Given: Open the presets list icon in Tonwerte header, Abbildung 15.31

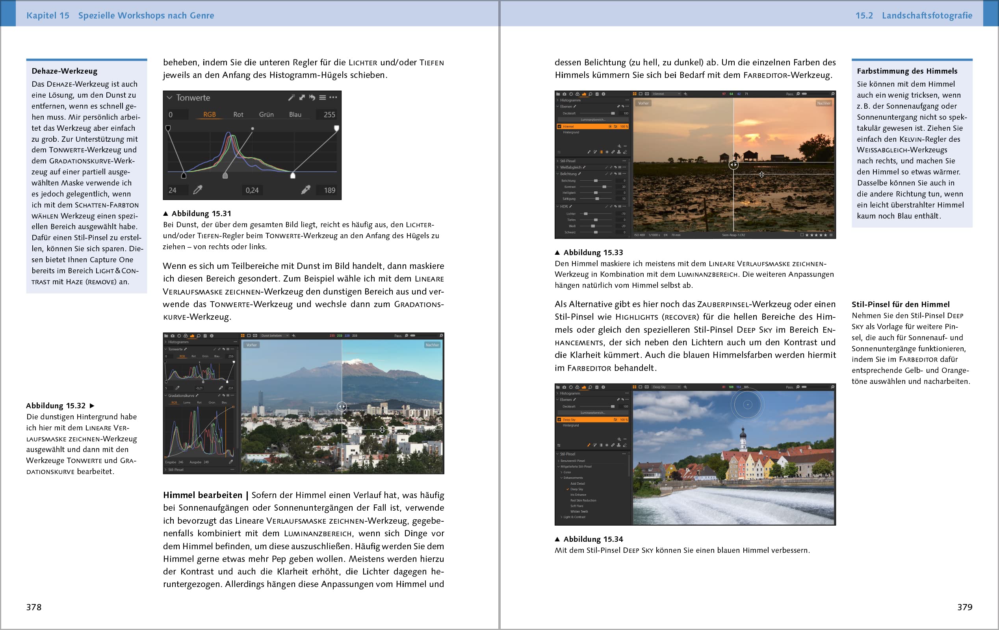Looking at the screenshot, I should click(x=322, y=98).
